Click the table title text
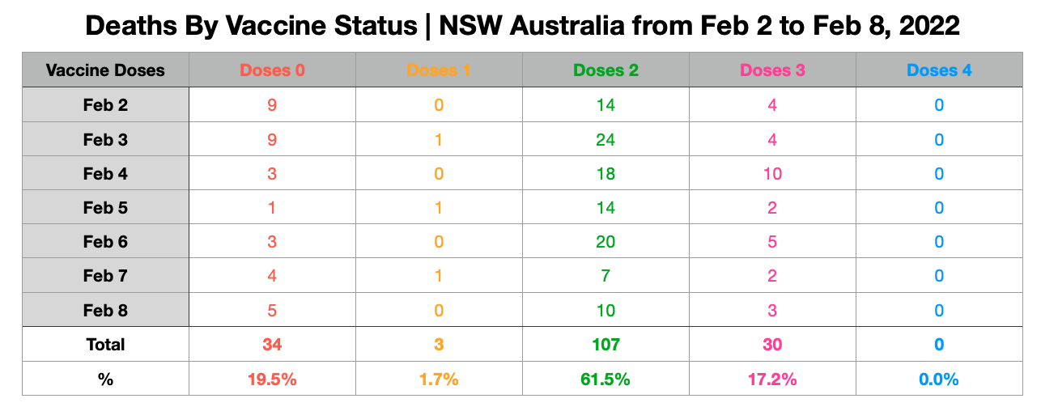1041x407 pixels. click(x=522, y=26)
